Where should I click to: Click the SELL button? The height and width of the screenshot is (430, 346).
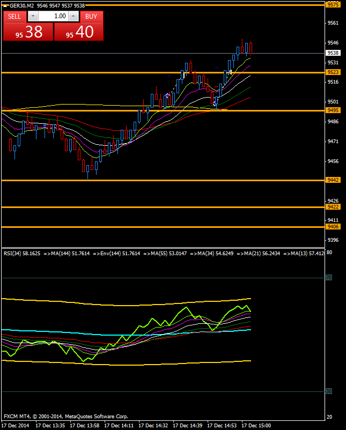[14, 17]
